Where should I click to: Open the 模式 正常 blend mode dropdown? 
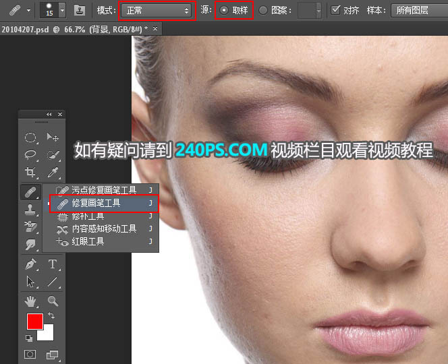tap(157, 11)
